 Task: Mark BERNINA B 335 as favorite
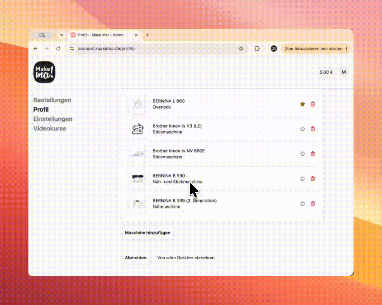(x=302, y=204)
